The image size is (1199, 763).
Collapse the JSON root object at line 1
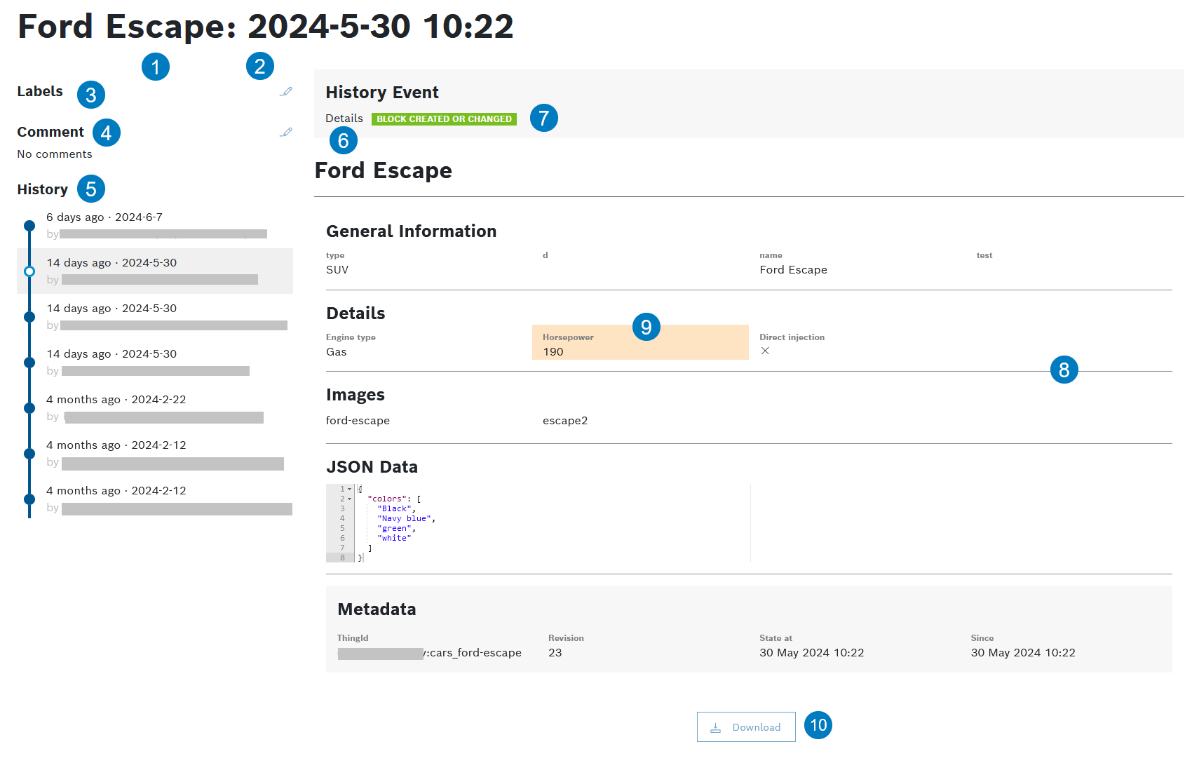349,489
